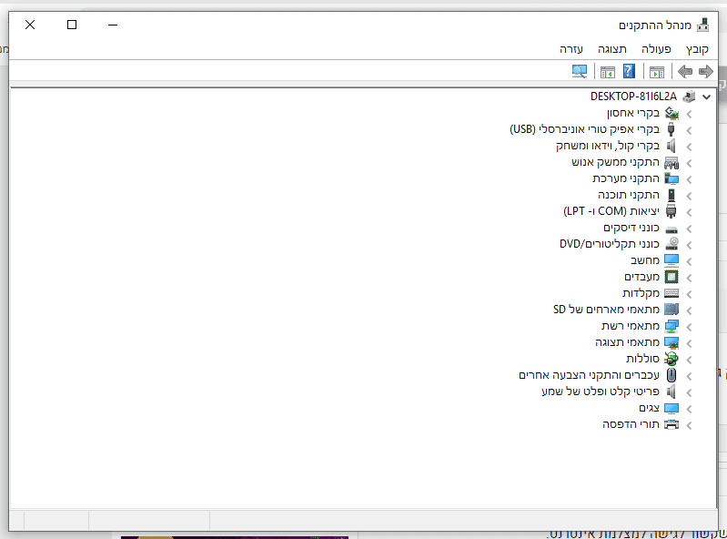Click the COM and LPT ports icon
Screen dimensions: 727x539
(x=671, y=211)
